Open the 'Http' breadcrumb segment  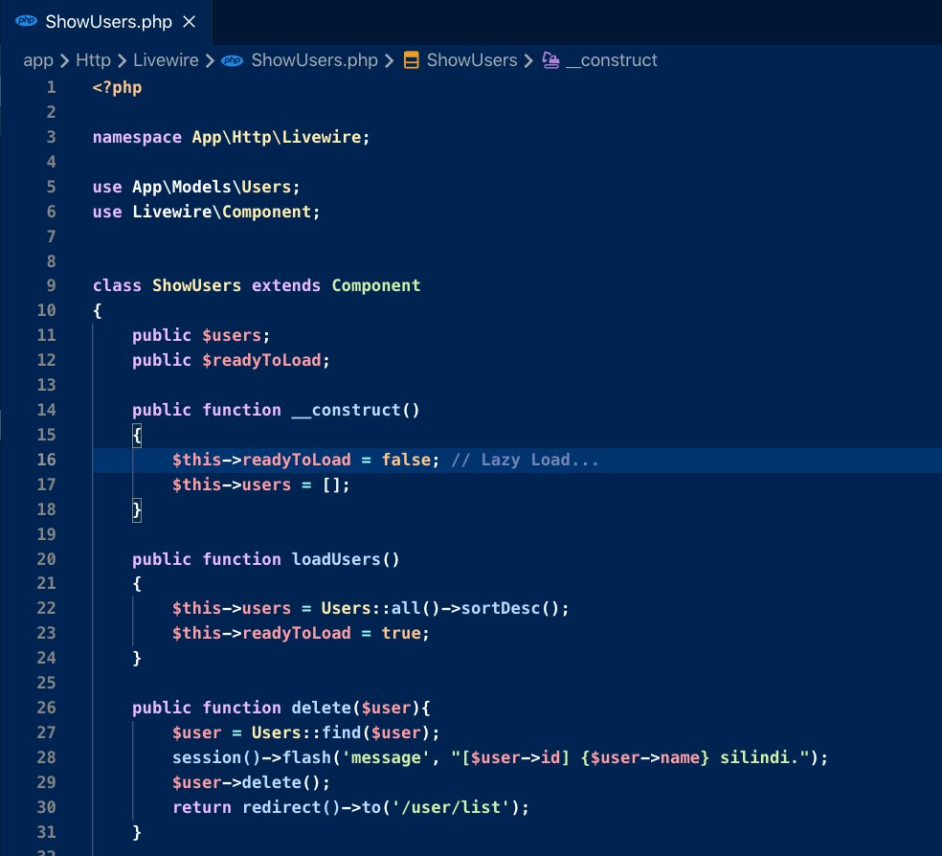click(93, 60)
